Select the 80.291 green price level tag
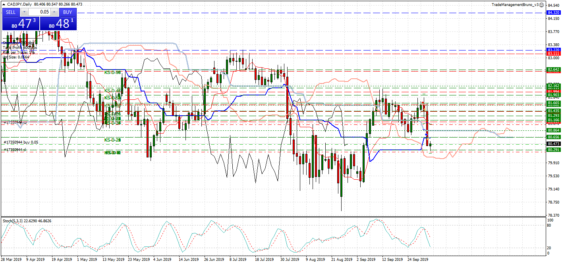 point(553,149)
